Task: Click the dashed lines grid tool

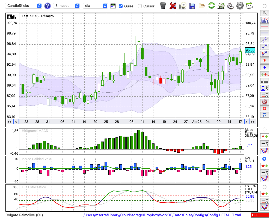Action: (265, 81)
